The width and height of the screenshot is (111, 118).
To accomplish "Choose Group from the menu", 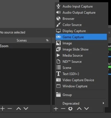I will pos(81,95).
